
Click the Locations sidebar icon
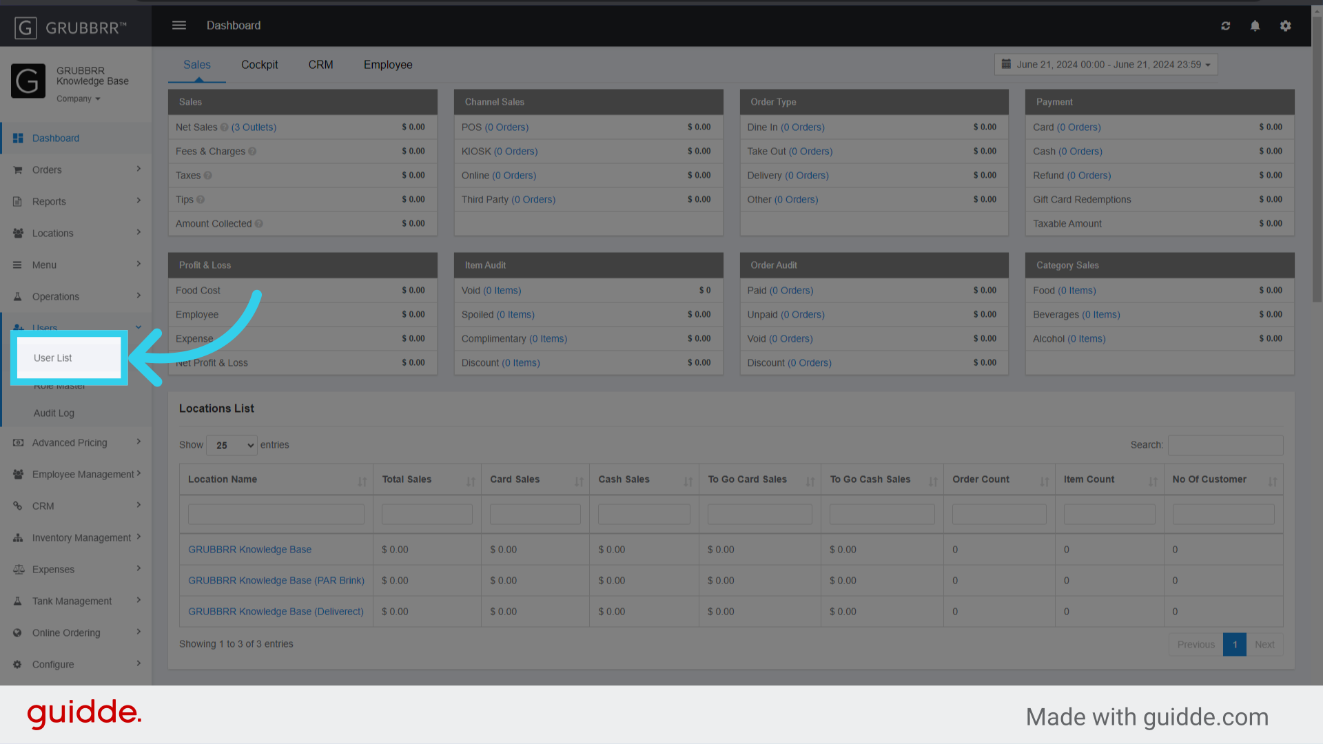tap(18, 234)
